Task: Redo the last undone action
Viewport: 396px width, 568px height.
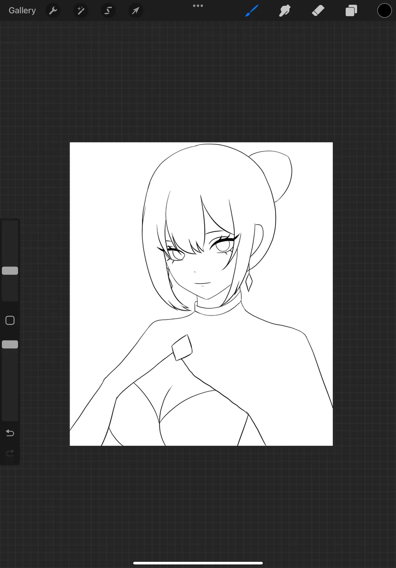Action: tap(10, 453)
